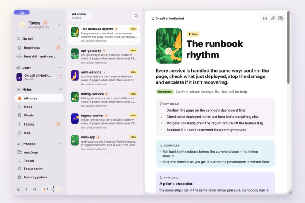Open the web-app note

[x=104, y=143]
